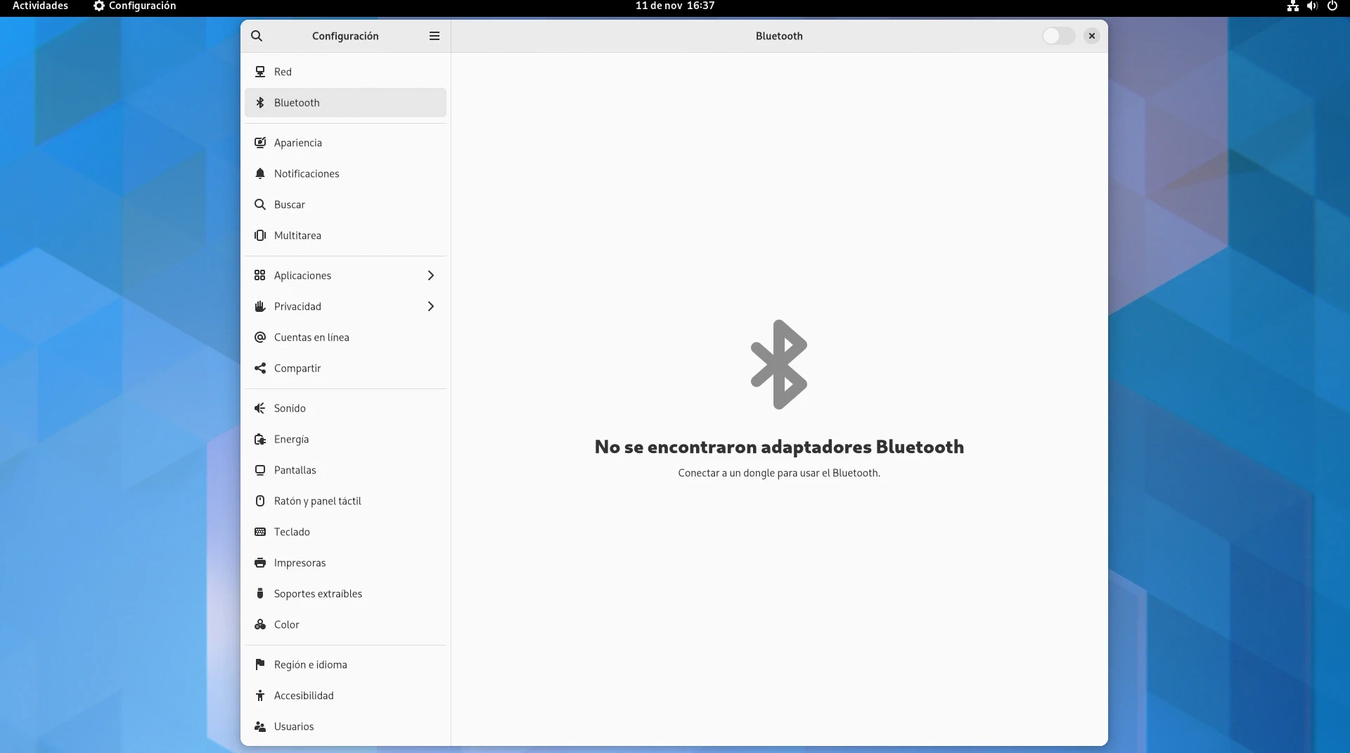
Task: Open Sonido settings via speaker icon
Action: (x=260, y=408)
